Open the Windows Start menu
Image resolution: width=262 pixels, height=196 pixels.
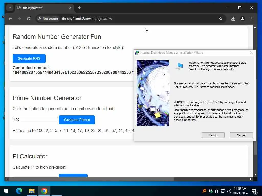[x=6, y=191]
